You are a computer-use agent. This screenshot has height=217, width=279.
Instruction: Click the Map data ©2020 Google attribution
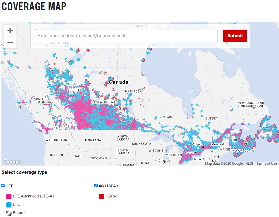(x=229, y=164)
